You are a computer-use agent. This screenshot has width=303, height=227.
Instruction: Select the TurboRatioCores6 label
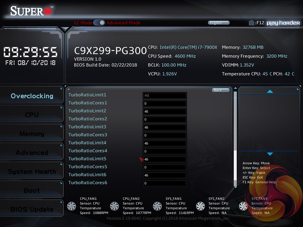point(88,183)
